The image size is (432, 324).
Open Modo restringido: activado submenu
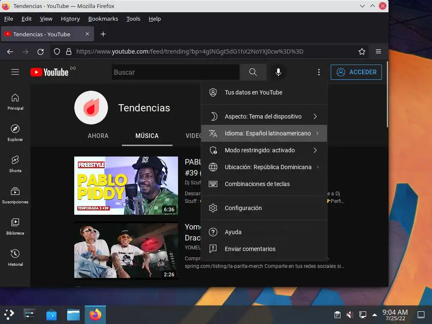(264, 150)
